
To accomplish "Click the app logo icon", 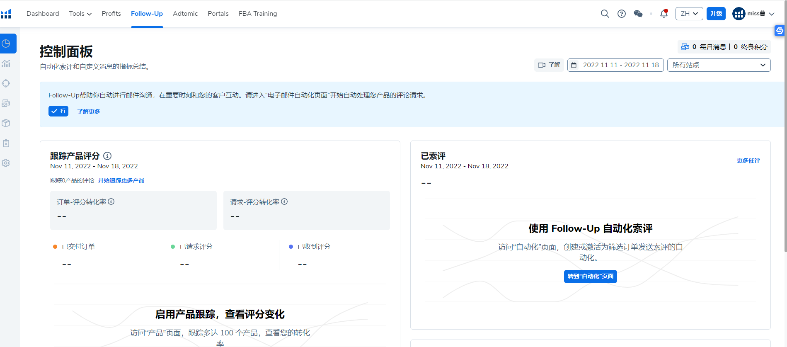I will click(6, 14).
